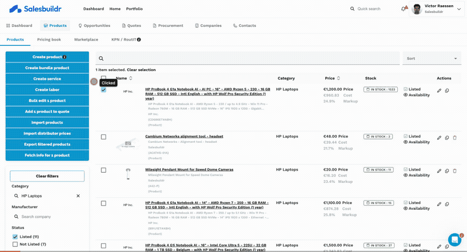Uncheck the Listed (11) status filter
Viewport: 467px width, 252px height.
click(x=15, y=237)
